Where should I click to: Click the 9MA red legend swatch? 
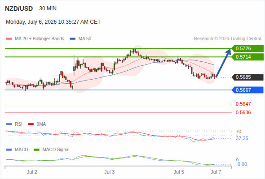point(31,124)
